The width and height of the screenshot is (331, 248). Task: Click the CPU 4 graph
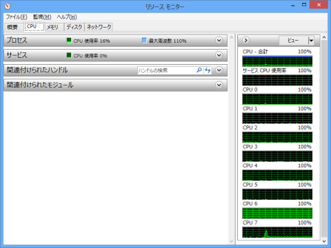pyautogui.click(x=277, y=175)
